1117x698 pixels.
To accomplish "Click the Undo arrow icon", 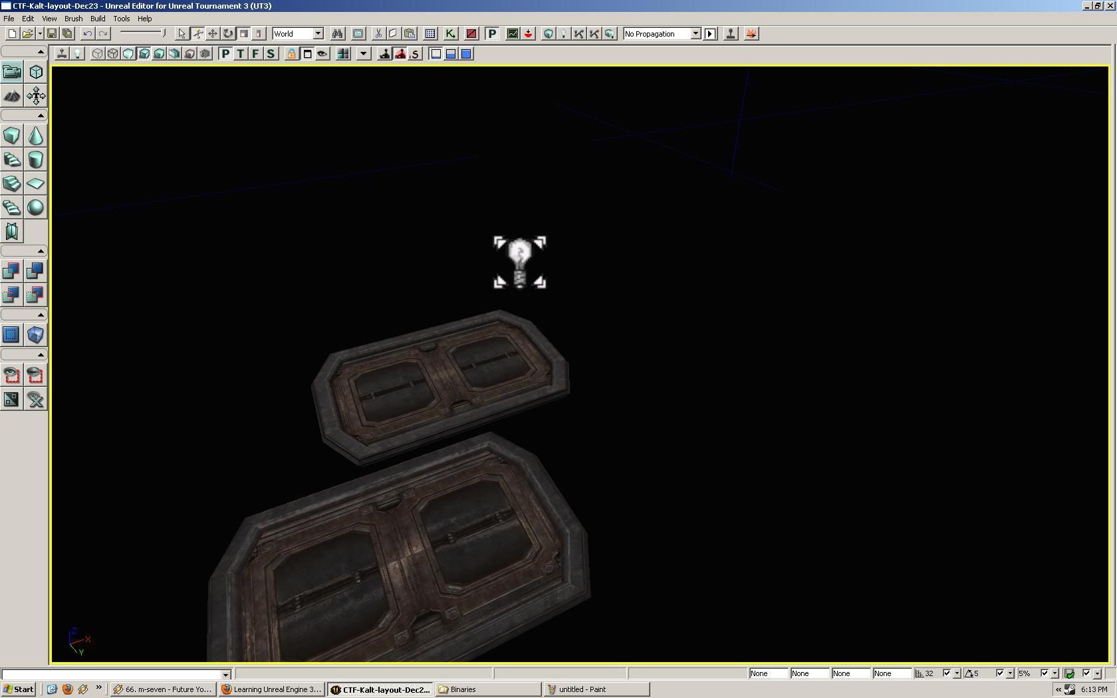I will (x=87, y=34).
